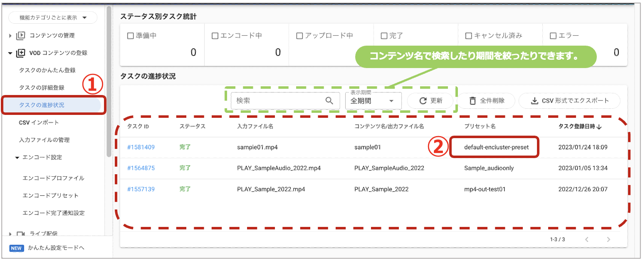Screen dimensions: 643x263
Task: Click the download icon for CSV export
Action: (534, 101)
